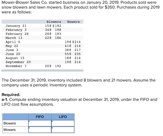Select the January 21 purchase row

(x=42, y=26)
